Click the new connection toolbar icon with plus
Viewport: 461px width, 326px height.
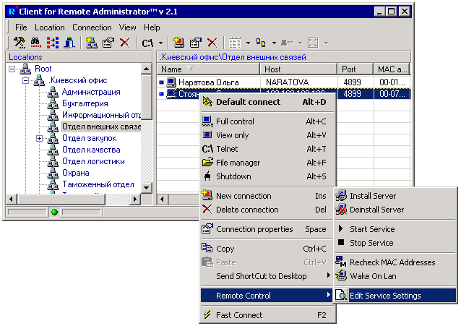pos(178,43)
